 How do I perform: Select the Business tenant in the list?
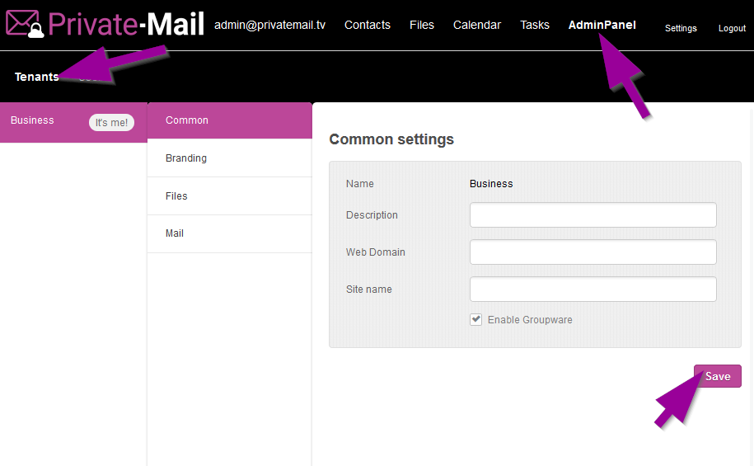(33, 120)
